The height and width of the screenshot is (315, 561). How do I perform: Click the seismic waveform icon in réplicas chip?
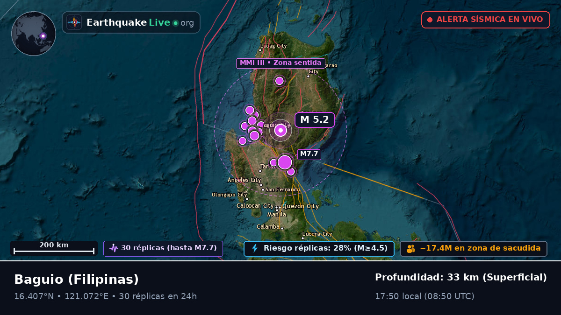point(114,248)
